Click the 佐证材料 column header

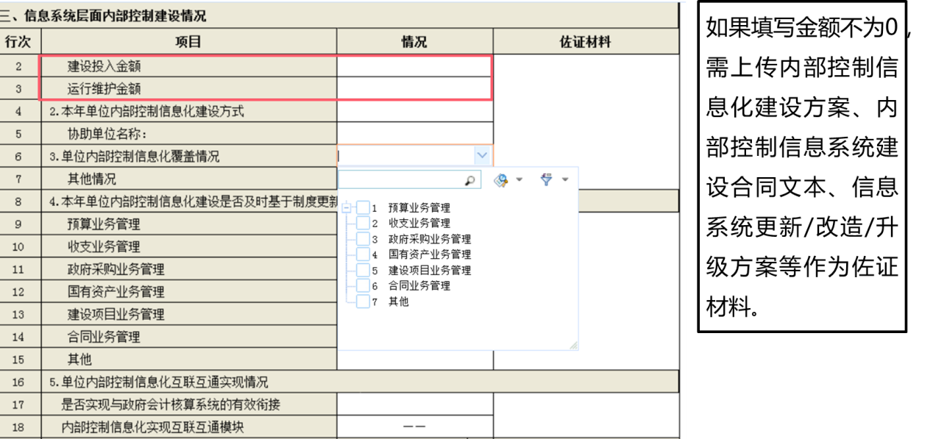click(x=586, y=42)
